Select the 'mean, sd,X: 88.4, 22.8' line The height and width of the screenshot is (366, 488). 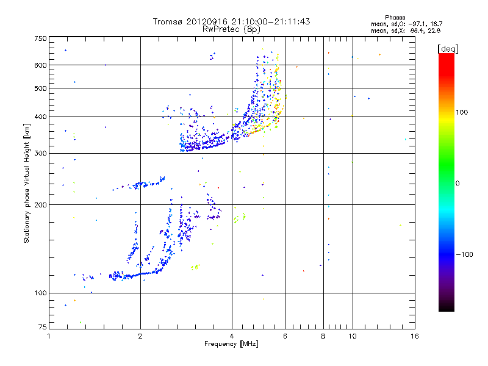406,30
